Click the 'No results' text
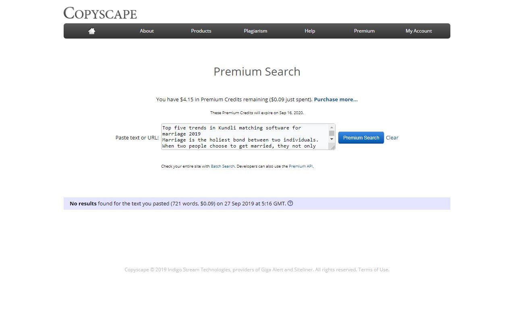The height and width of the screenshot is (328, 512). tap(83, 203)
